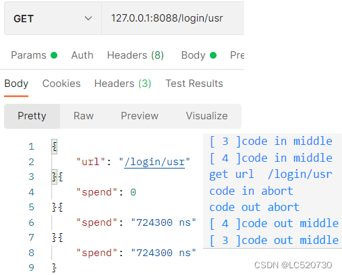342x275 pixels.
Task: Click the green dot beside Params
Action: click(x=54, y=55)
